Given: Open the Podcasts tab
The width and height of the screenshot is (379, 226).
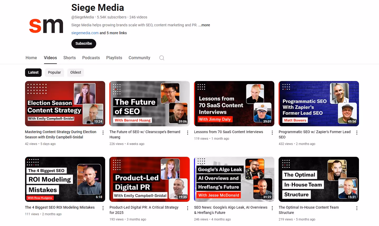Looking at the screenshot, I should click(91, 58).
